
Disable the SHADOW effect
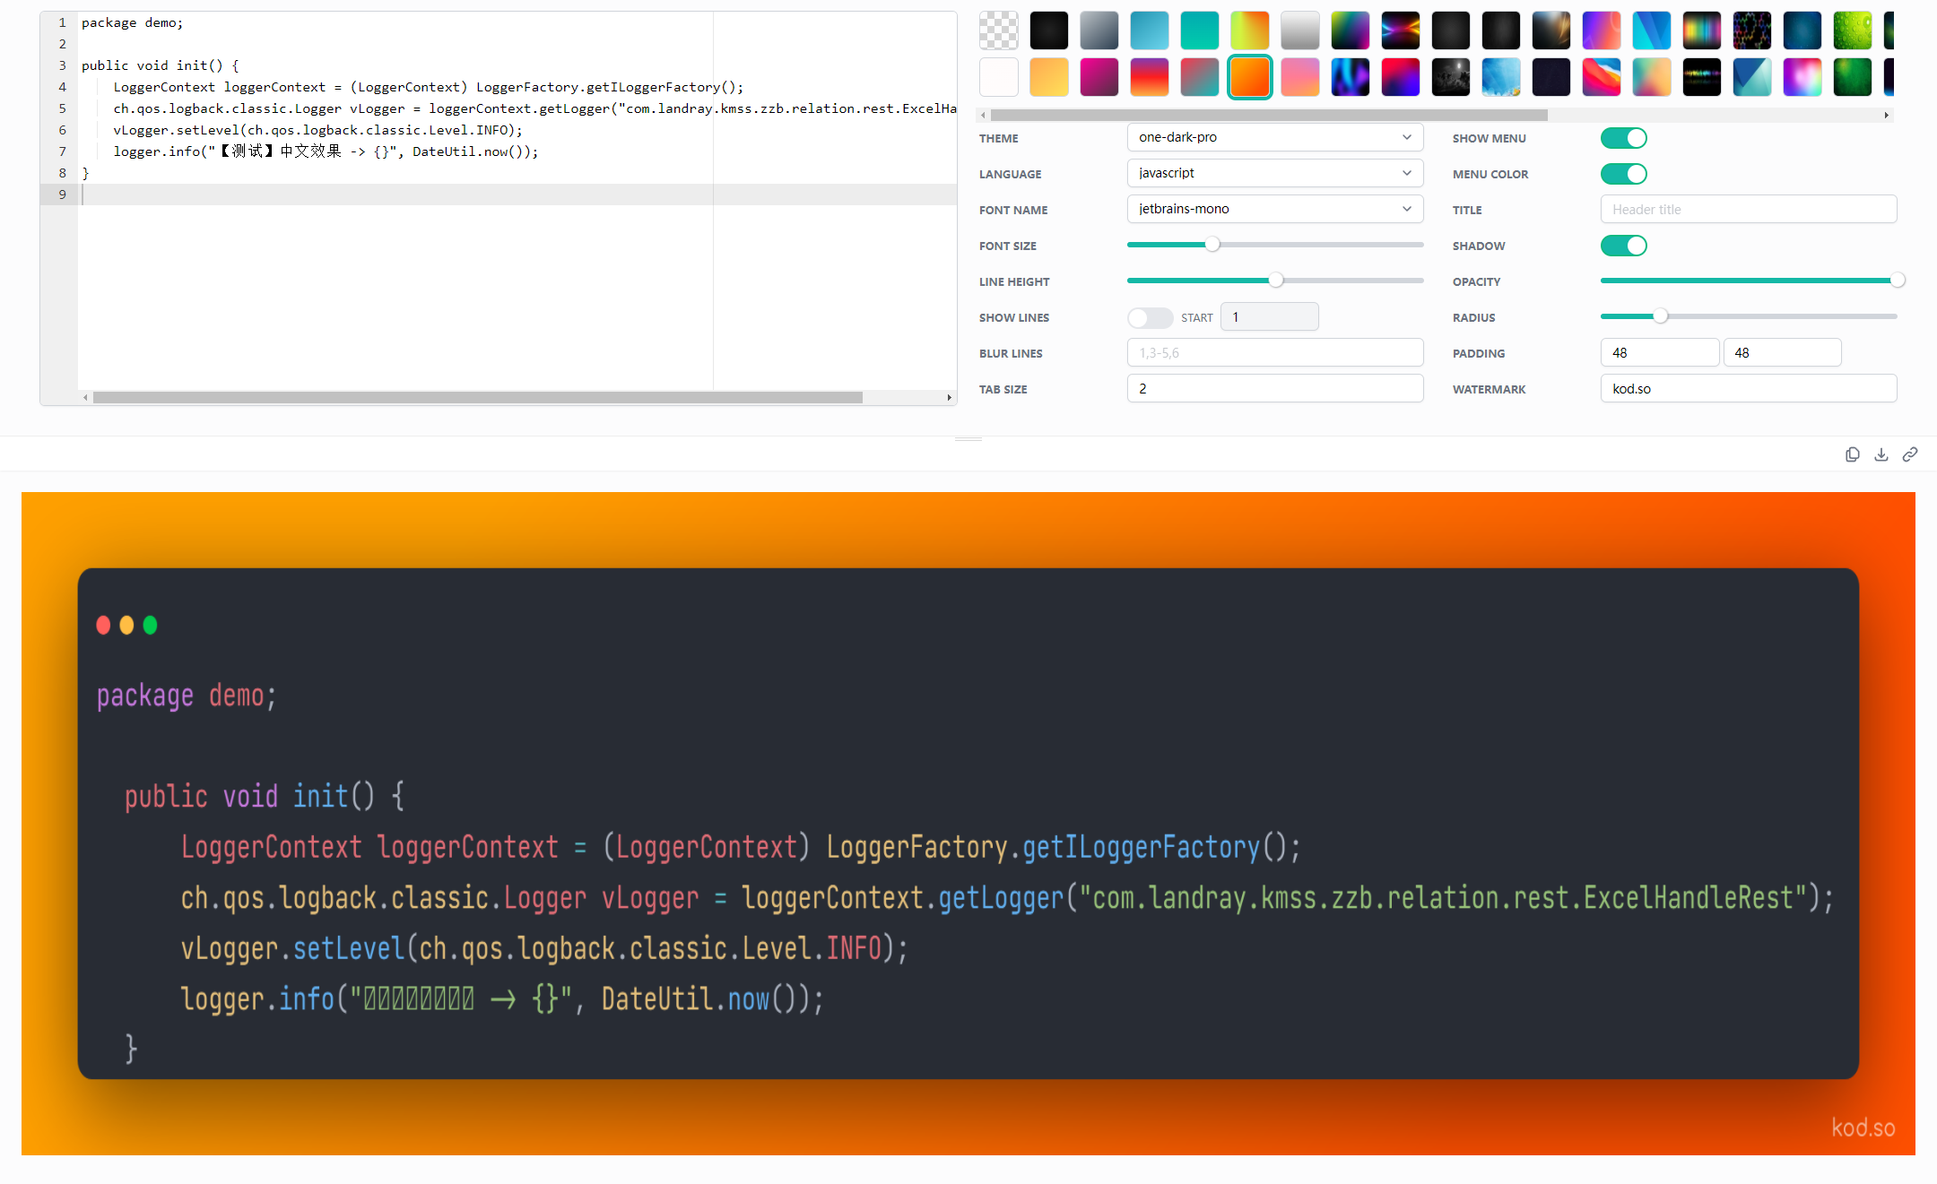(x=1623, y=246)
